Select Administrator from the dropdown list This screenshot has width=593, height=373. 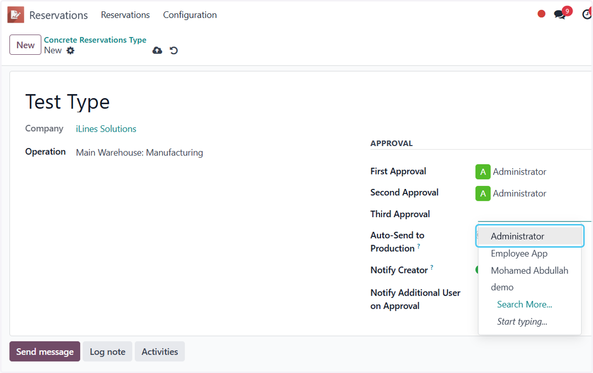pyautogui.click(x=530, y=236)
